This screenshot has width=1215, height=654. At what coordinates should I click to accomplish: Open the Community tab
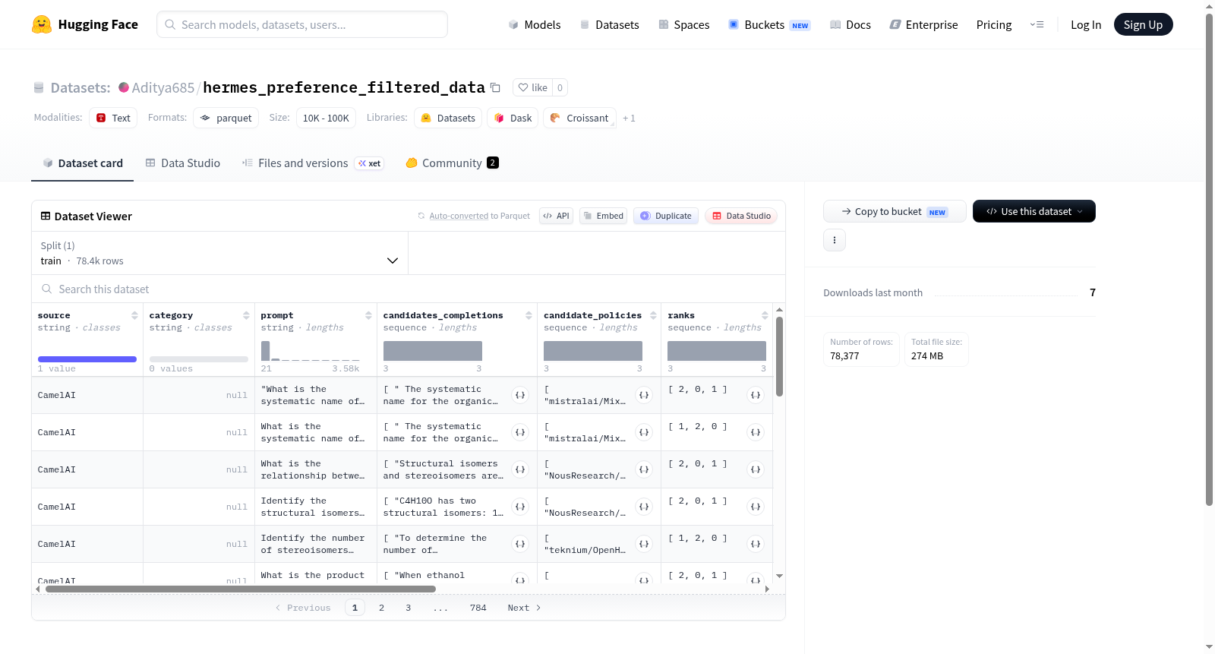click(x=452, y=163)
